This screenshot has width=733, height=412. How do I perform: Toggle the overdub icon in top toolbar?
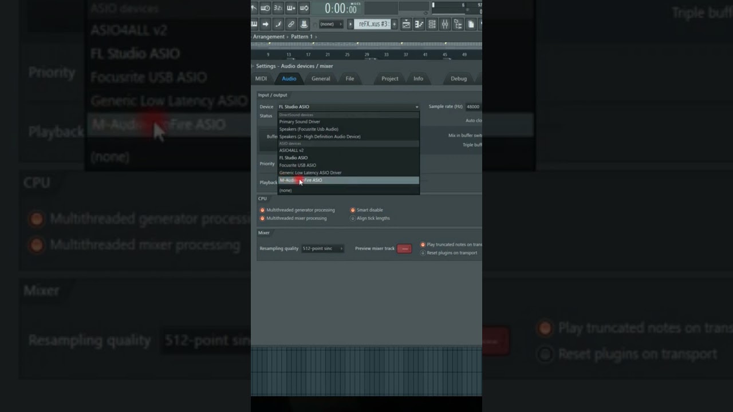[291, 8]
